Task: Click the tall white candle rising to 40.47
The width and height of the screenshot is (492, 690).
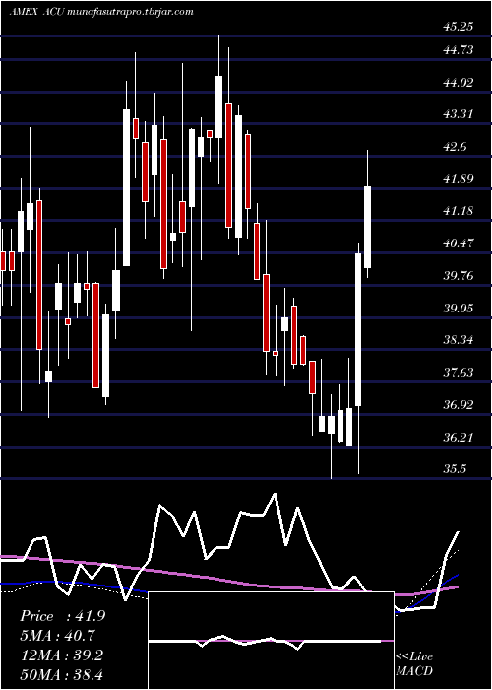Action: (358, 329)
